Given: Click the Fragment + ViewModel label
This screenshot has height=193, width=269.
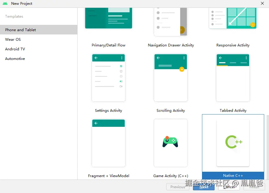Looking at the screenshot, I should click(x=109, y=176).
